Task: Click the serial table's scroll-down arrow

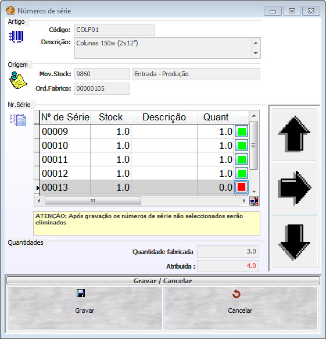Action: pyautogui.click(x=254, y=191)
